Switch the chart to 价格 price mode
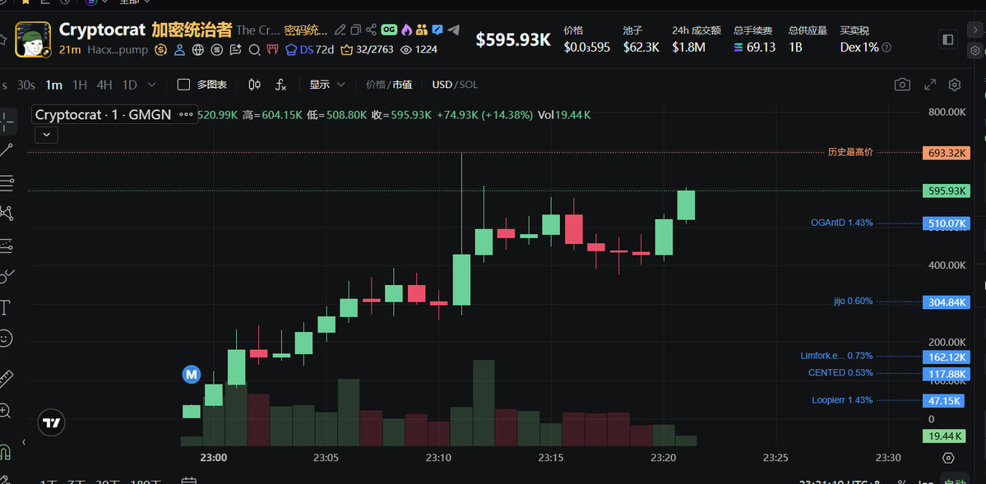 (x=375, y=85)
